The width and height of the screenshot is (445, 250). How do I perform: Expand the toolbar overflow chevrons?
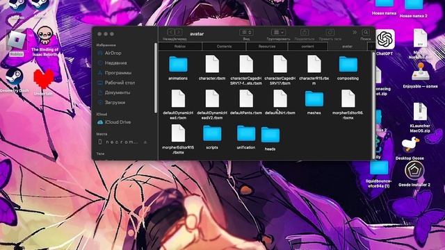(x=355, y=33)
